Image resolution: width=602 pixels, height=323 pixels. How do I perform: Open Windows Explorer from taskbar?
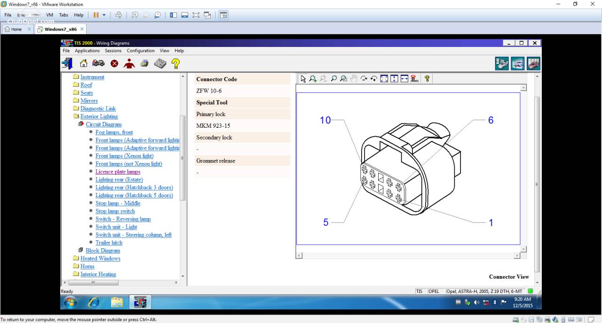(x=117, y=302)
